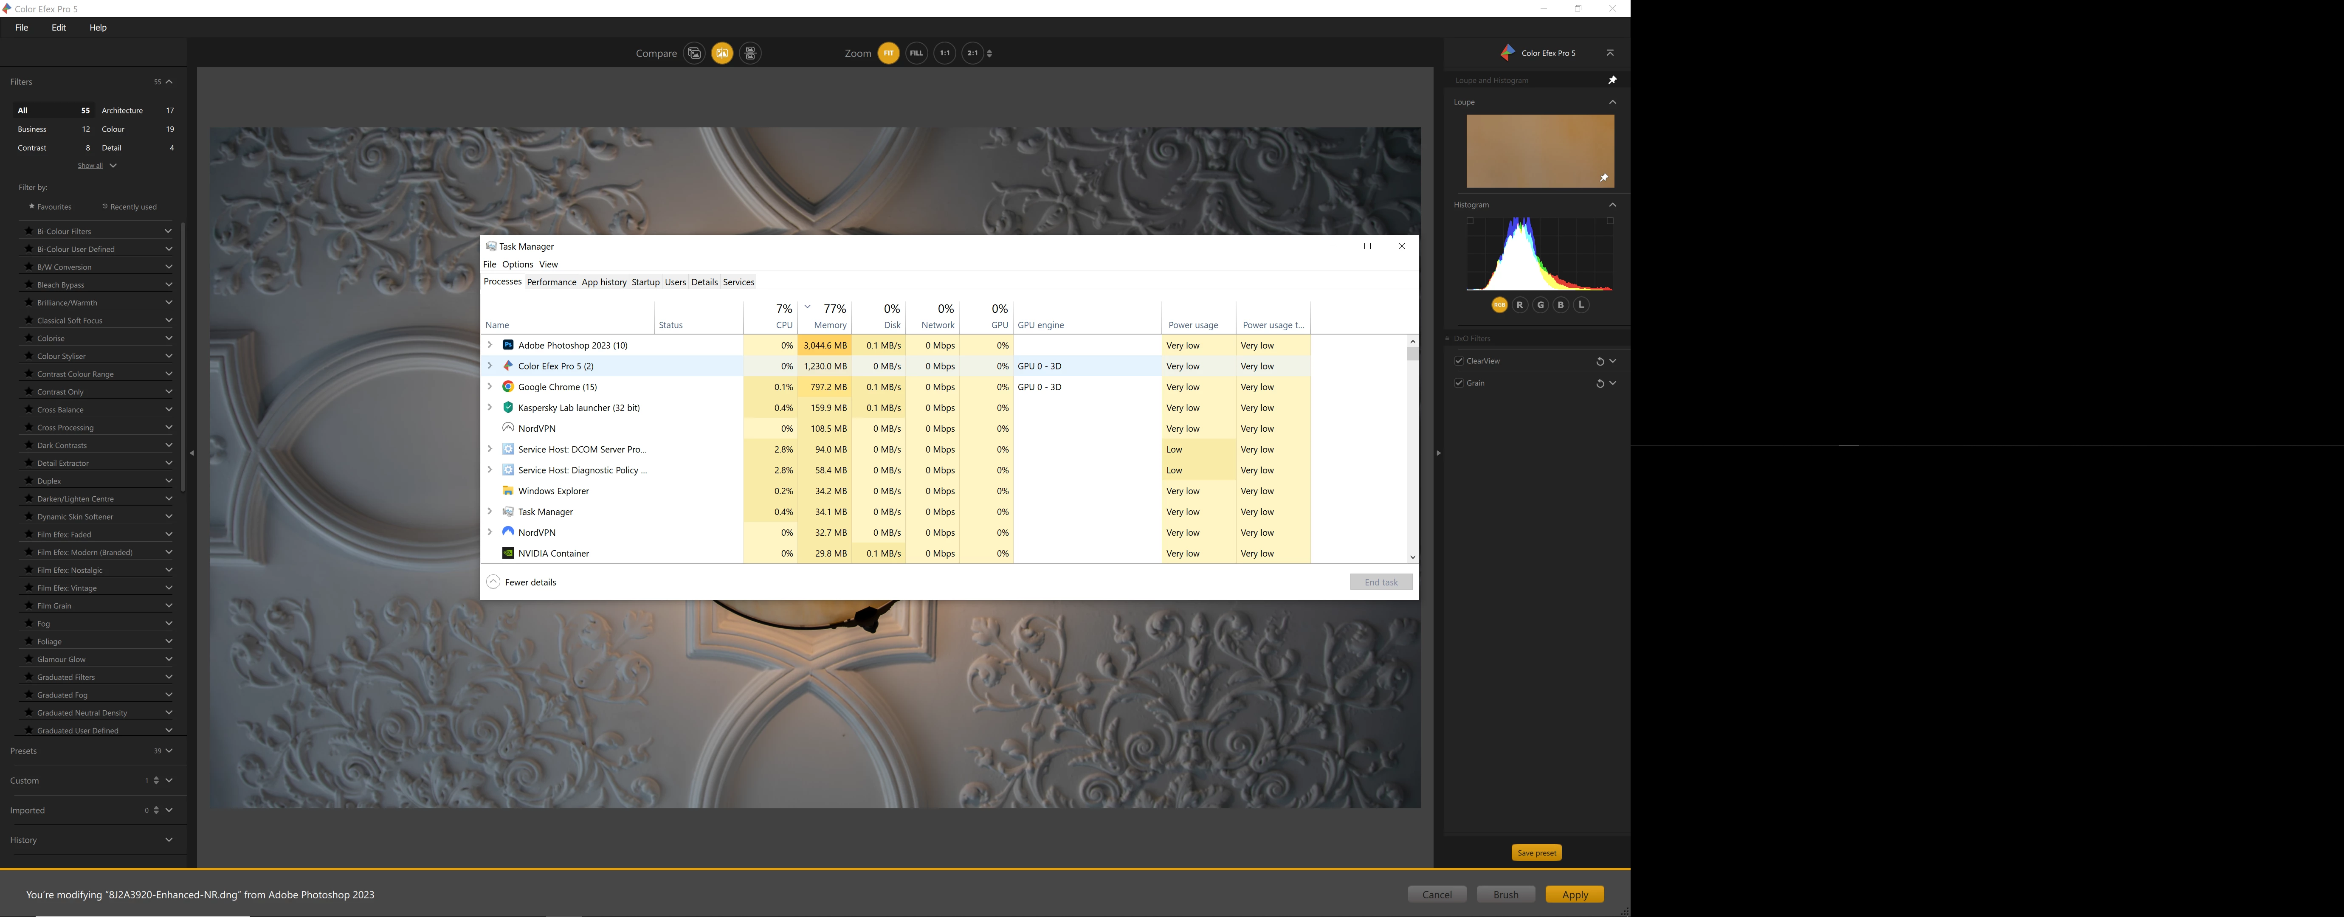Set zoom to 1:1

coord(944,53)
